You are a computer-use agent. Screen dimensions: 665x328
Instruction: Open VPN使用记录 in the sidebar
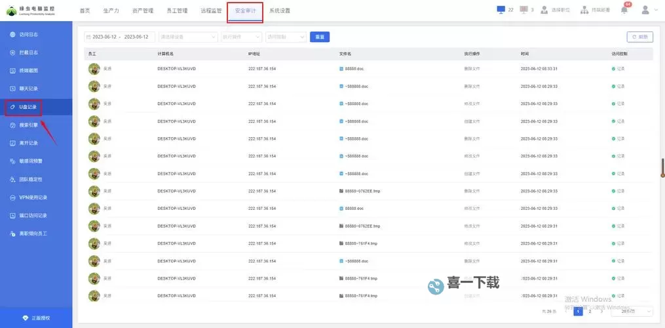coord(33,197)
